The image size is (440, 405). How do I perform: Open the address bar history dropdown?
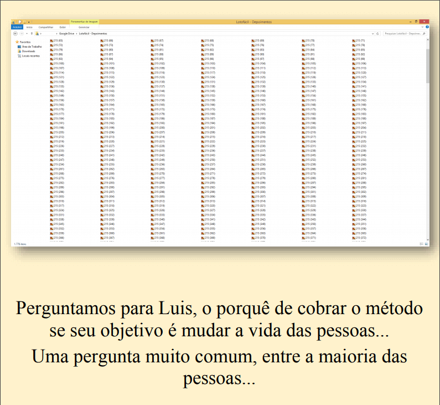pyautogui.click(x=372, y=34)
